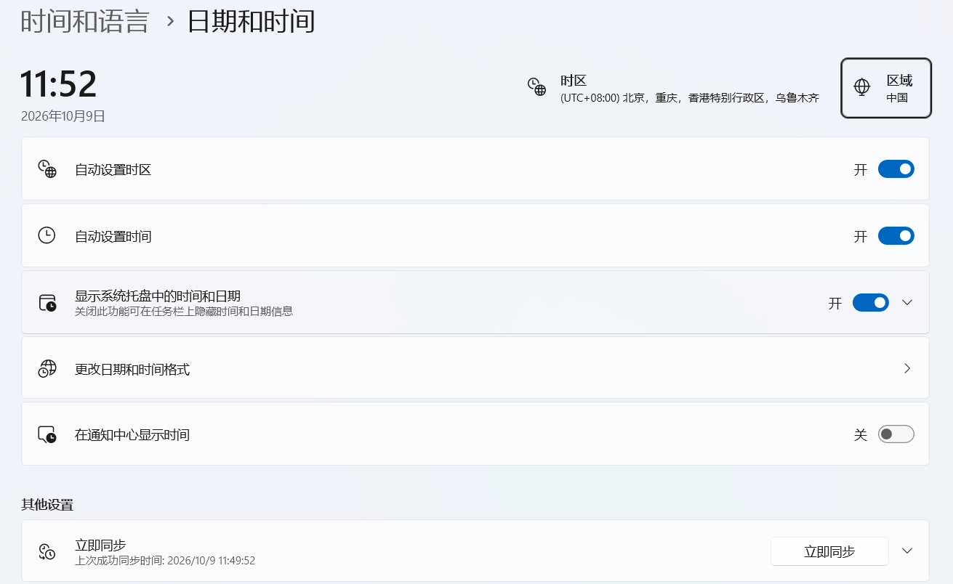This screenshot has height=584, width=953.
Task: Click the 上次成功同步时间 status text
Action: (x=165, y=561)
